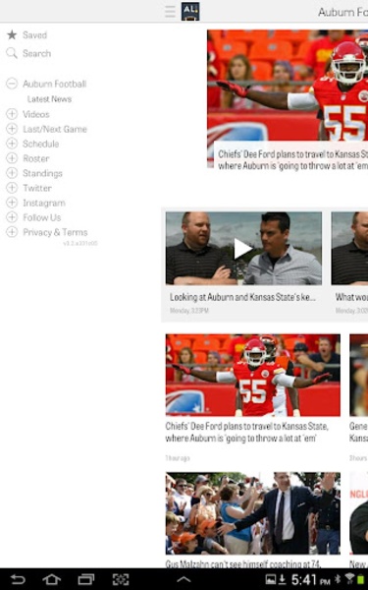Collapse the Auburn Football section
368x590 pixels.
pyautogui.click(x=12, y=84)
